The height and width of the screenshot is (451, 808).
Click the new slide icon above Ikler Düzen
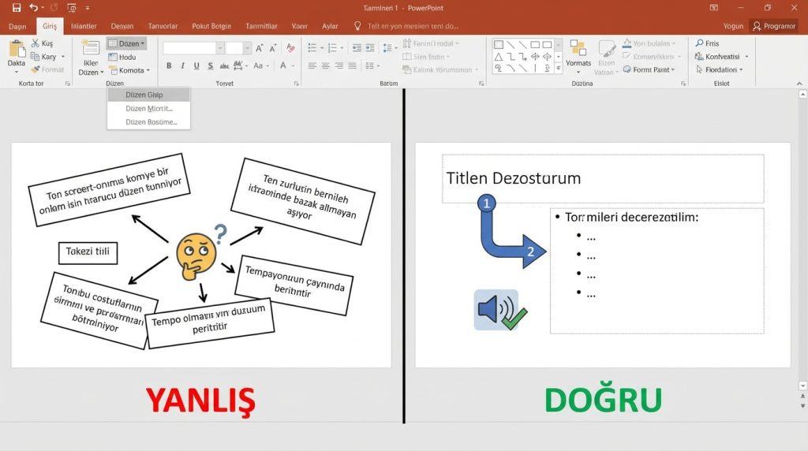[91, 47]
